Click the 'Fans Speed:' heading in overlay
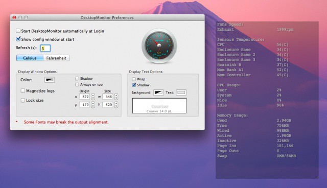Screen dimensions: 327x188 [x=230, y=25]
